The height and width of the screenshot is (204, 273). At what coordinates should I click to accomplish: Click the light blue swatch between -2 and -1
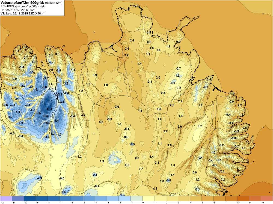point(125,199)
